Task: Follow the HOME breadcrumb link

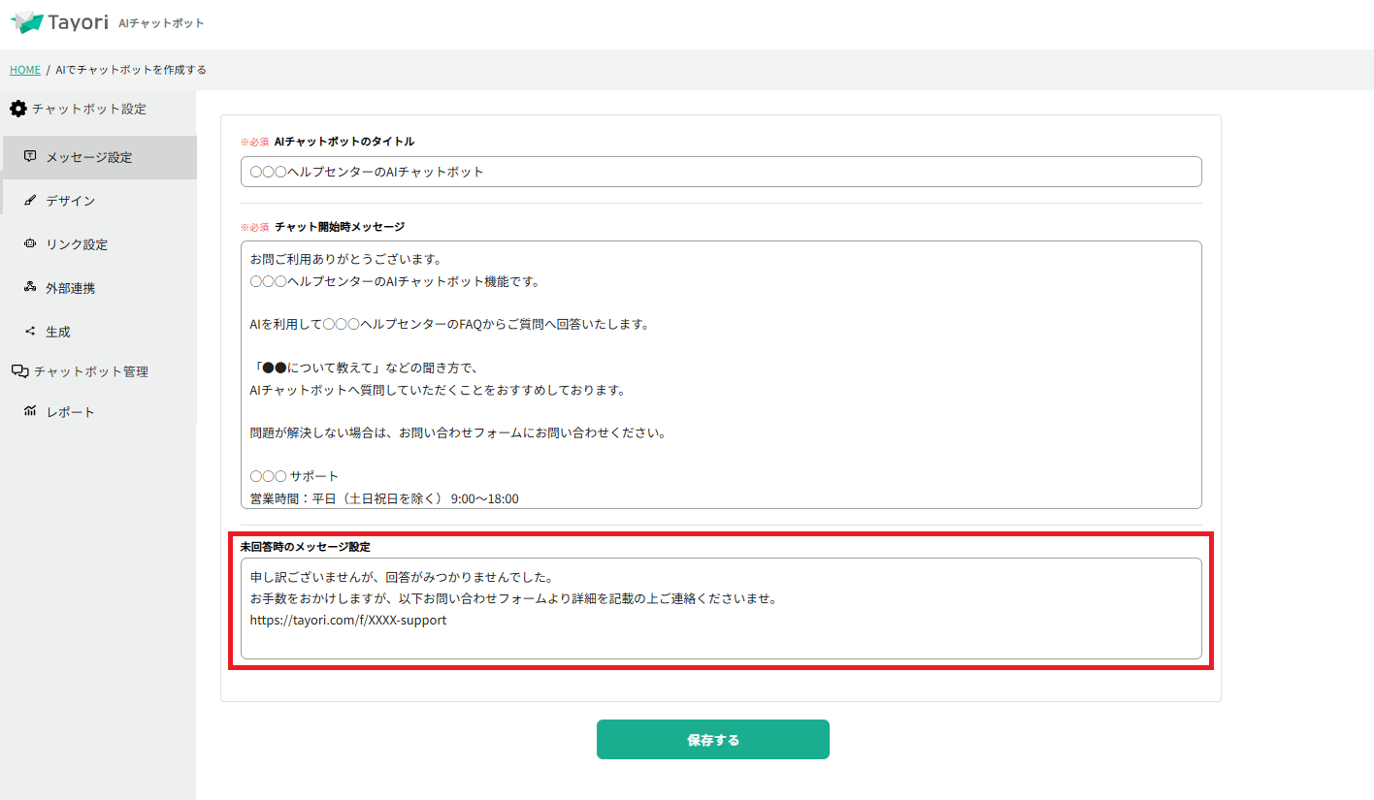Action: click(x=25, y=70)
